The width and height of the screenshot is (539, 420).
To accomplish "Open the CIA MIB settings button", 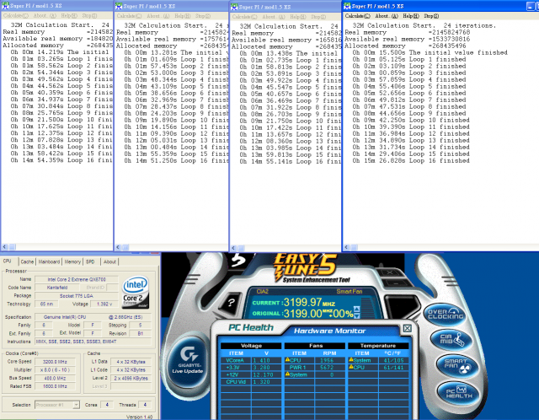I will [x=451, y=339].
